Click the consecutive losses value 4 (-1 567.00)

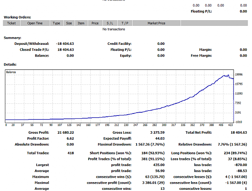tap(236, 177)
